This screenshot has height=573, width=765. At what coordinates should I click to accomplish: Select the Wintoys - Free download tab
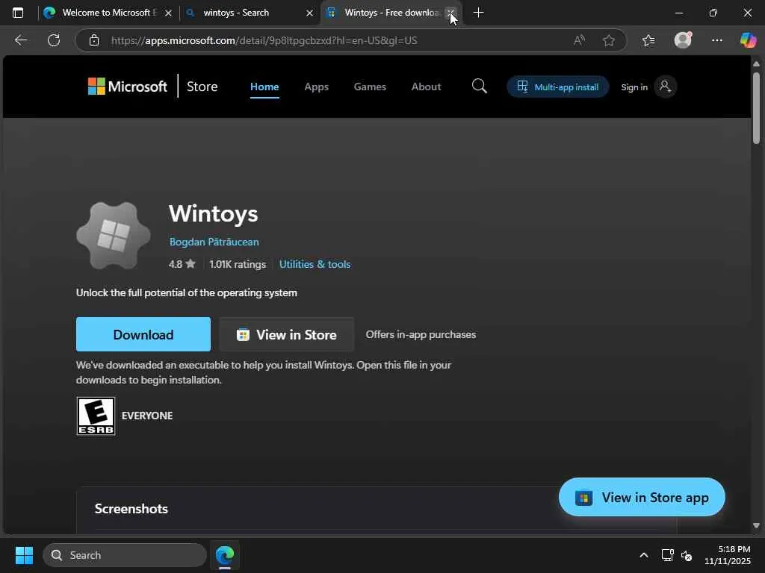point(391,13)
